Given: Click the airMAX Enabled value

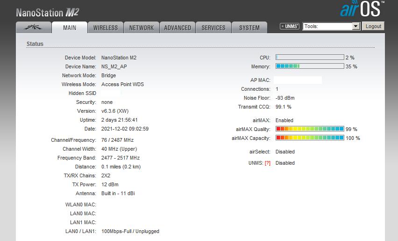Looking at the screenshot, I should coord(284,120).
